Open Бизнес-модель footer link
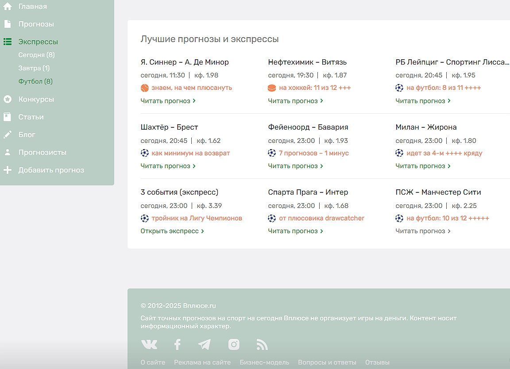Image resolution: width=510 pixels, height=369 pixels. [x=264, y=362]
